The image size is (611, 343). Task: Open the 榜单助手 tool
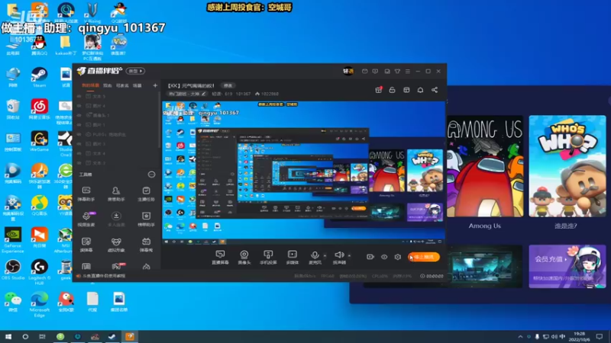coord(146,219)
